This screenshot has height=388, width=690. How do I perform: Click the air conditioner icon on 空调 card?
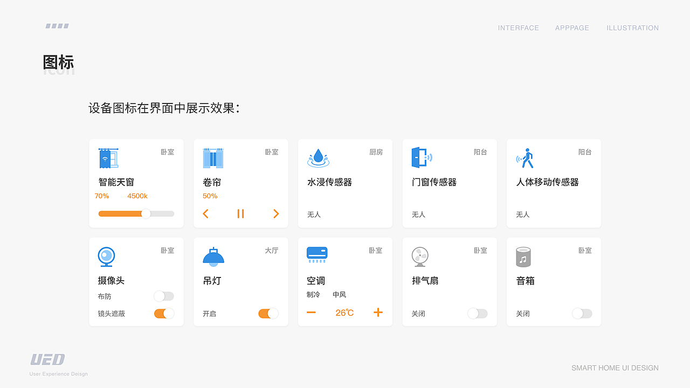point(317,254)
